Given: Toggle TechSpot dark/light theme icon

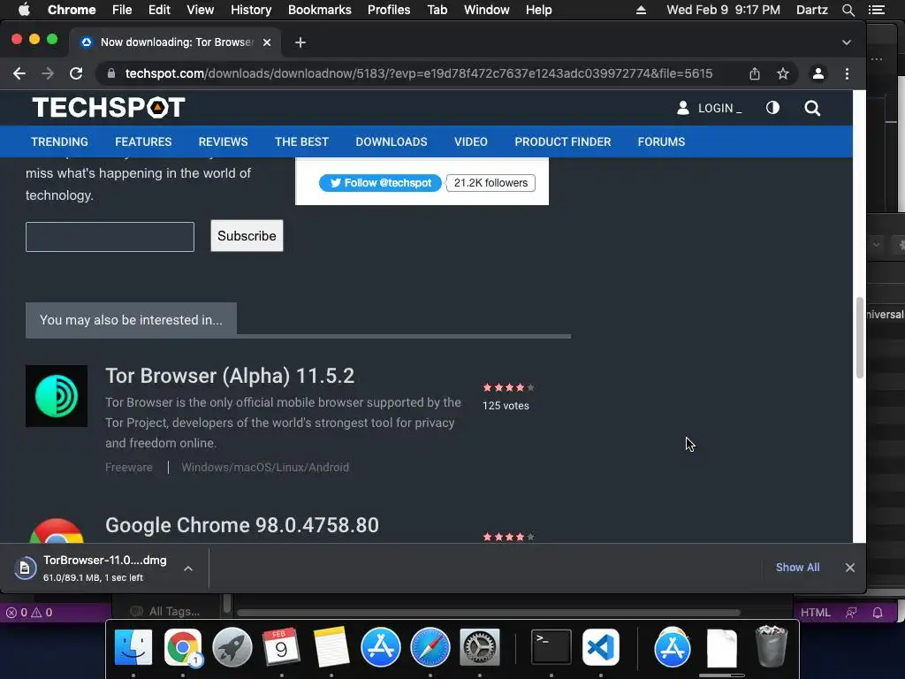Looking at the screenshot, I should tap(772, 108).
